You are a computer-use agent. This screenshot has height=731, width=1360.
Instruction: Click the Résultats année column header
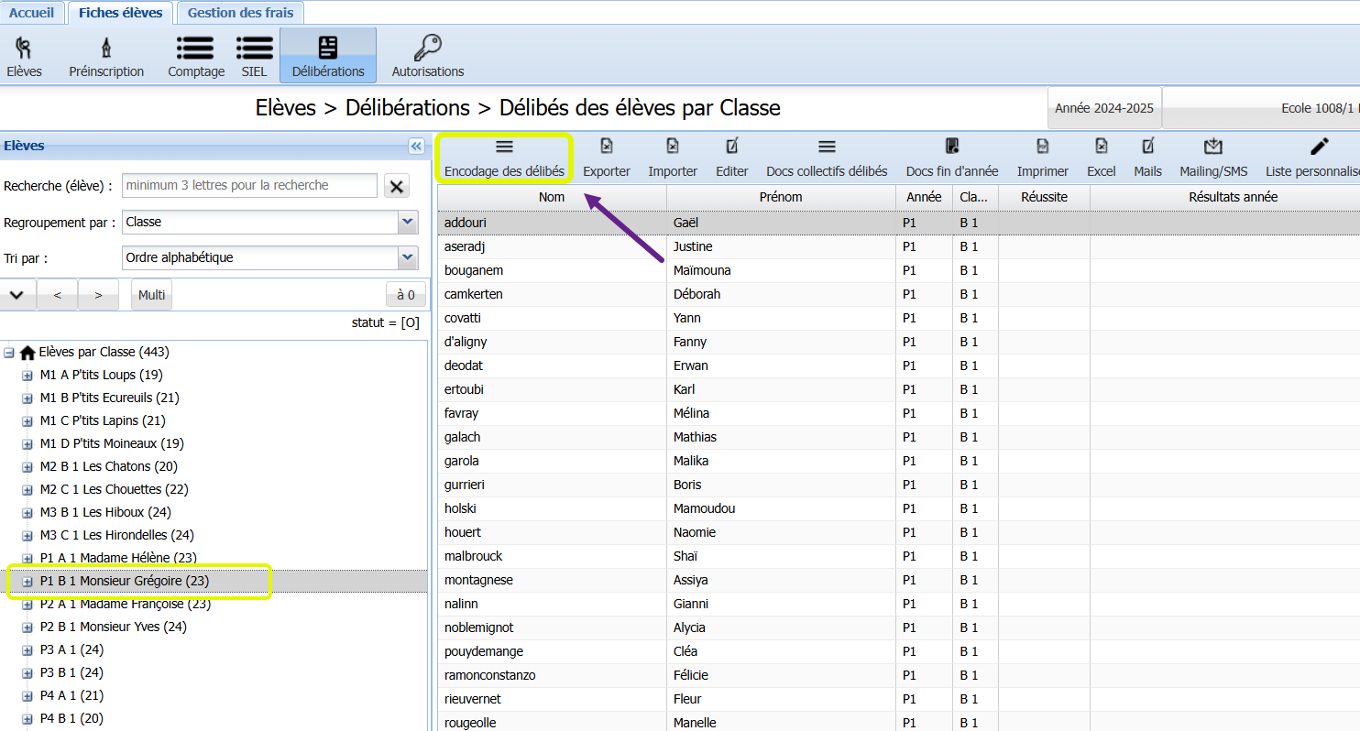click(x=1224, y=197)
